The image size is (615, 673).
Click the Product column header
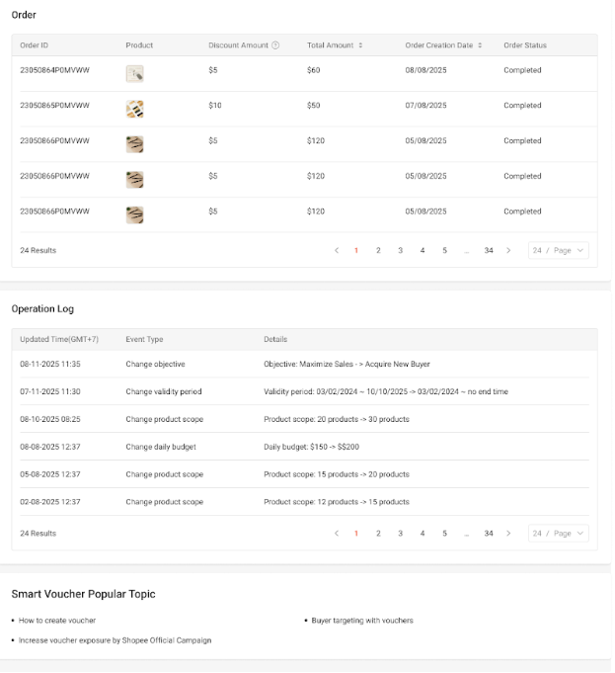pos(139,45)
